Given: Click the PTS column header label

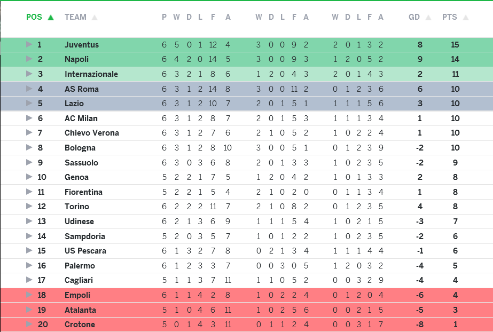Looking at the screenshot, I should pos(450,17).
